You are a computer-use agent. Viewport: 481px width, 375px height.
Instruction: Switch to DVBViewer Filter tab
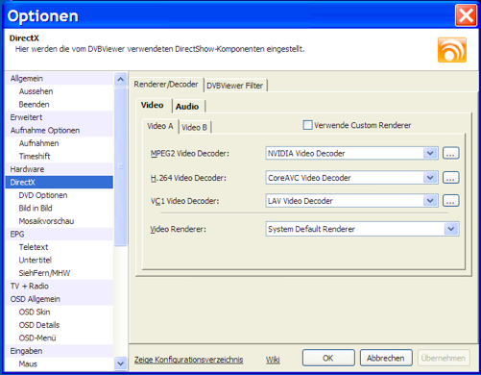[x=234, y=86]
